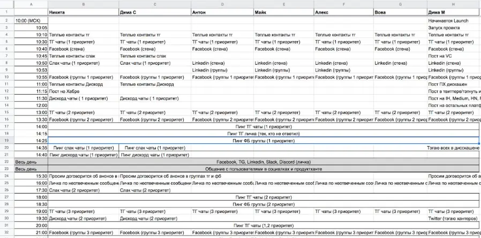Select the 12:00 time cell
This screenshot has width=481, height=238.
coord(31,105)
